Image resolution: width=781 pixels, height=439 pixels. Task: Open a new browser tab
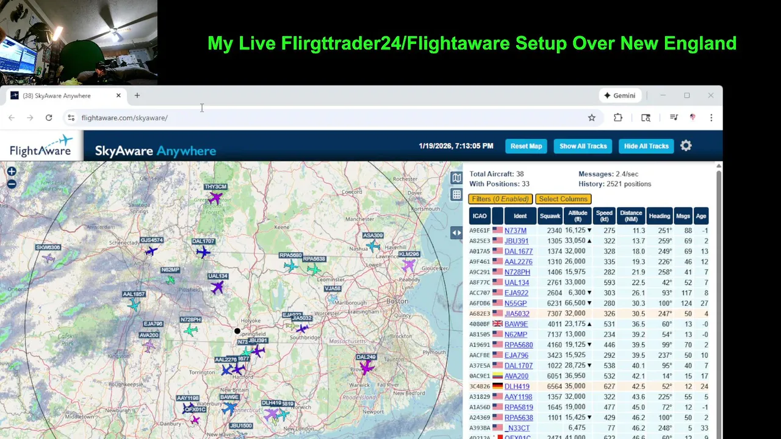pos(137,95)
